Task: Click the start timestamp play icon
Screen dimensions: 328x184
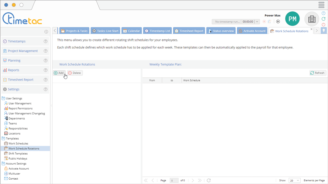Action: 278,21
